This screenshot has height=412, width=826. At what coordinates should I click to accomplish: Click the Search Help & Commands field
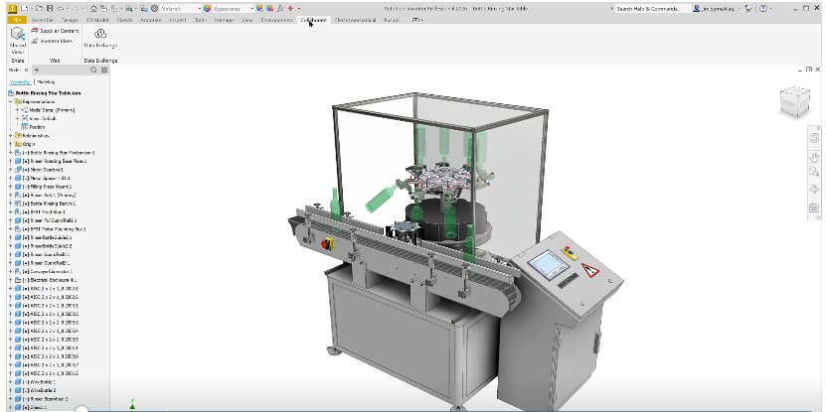[x=650, y=8]
